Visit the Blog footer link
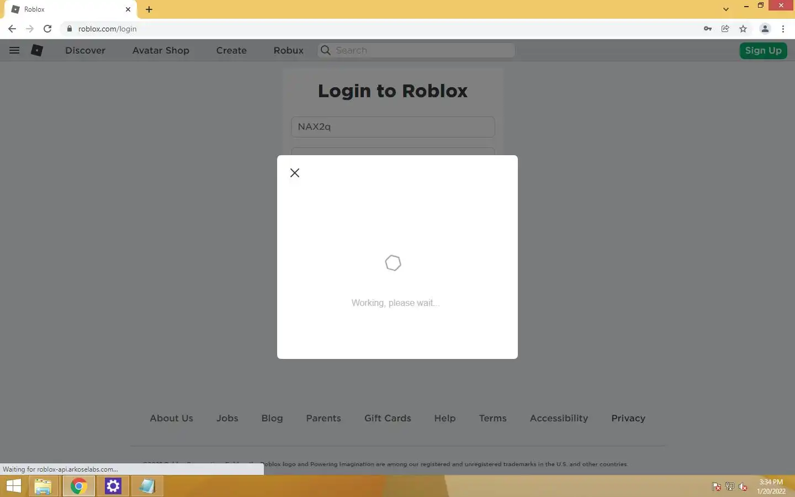The width and height of the screenshot is (795, 497). click(x=272, y=418)
